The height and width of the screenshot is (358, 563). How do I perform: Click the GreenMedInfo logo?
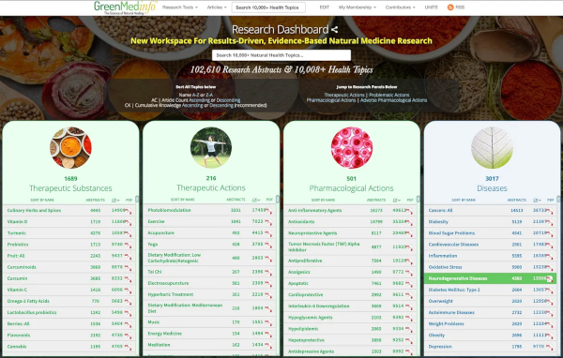coord(125,7)
